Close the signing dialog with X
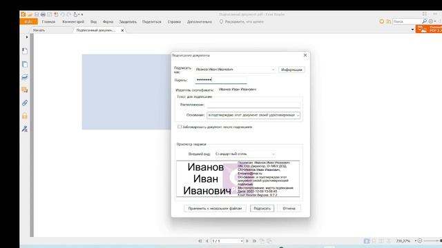This screenshot has height=248, width=442. click(x=305, y=55)
